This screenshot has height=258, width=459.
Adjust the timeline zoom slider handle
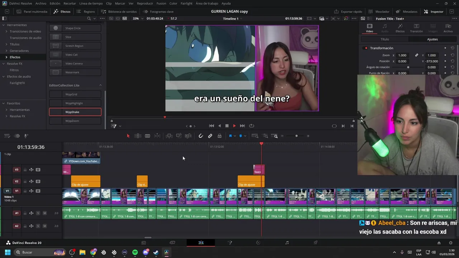[296, 136]
